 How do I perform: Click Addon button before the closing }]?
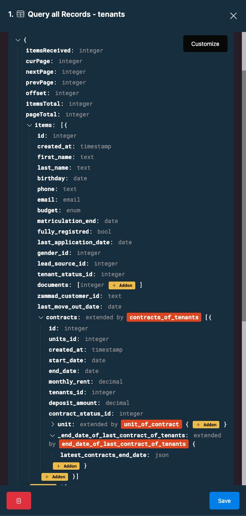pos(55,477)
